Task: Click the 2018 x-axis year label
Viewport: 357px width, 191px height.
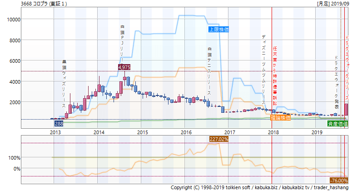Action: (273, 132)
